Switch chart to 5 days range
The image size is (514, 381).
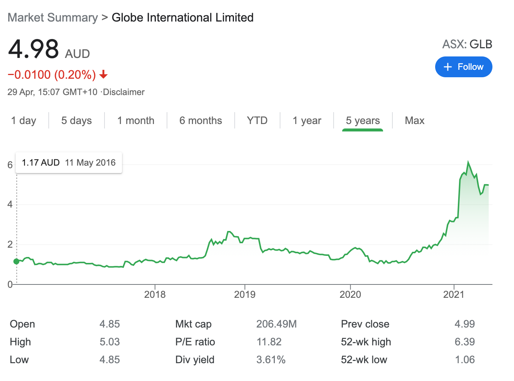coord(77,121)
